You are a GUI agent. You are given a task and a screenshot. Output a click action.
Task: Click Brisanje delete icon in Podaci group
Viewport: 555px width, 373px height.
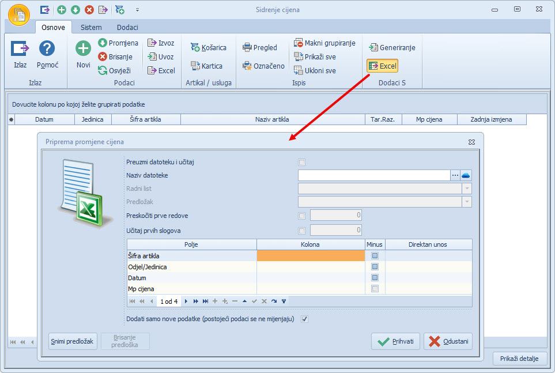pyautogui.click(x=103, y=56)
